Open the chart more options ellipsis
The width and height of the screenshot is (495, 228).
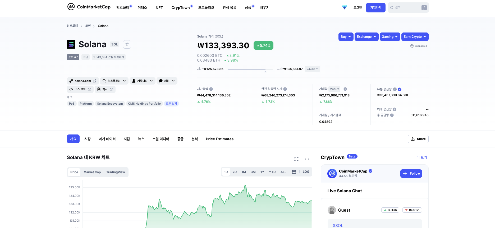coord(307,159)
